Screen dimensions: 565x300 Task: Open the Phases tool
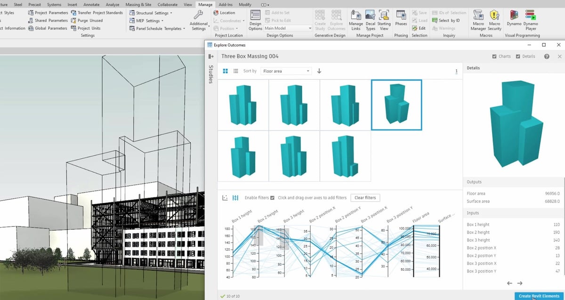click(401, 18)
